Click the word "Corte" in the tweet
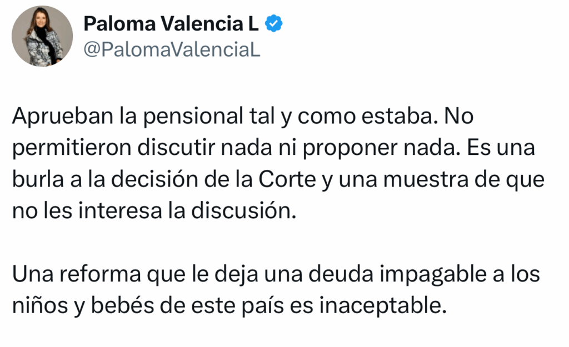 click(x=287, y=179)
